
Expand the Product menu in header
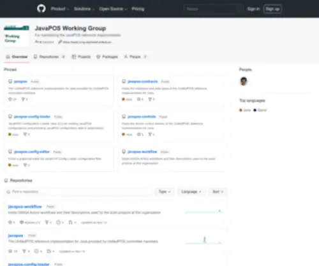(x=60, y=9)
